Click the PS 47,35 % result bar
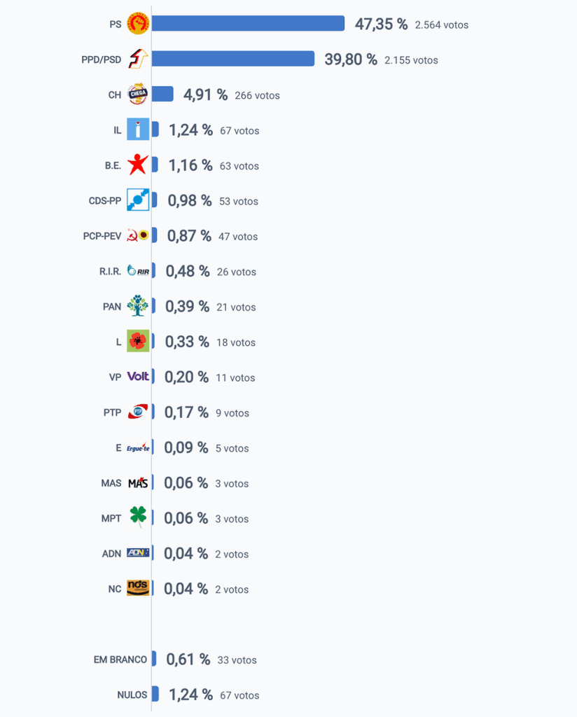577x717 pixels. [248, 23]
